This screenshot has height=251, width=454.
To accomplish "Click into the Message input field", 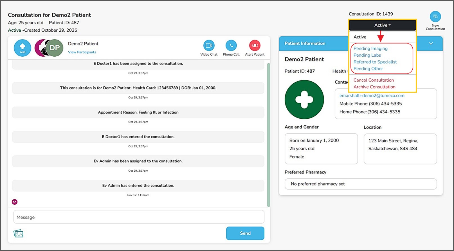I will [139, 217].
